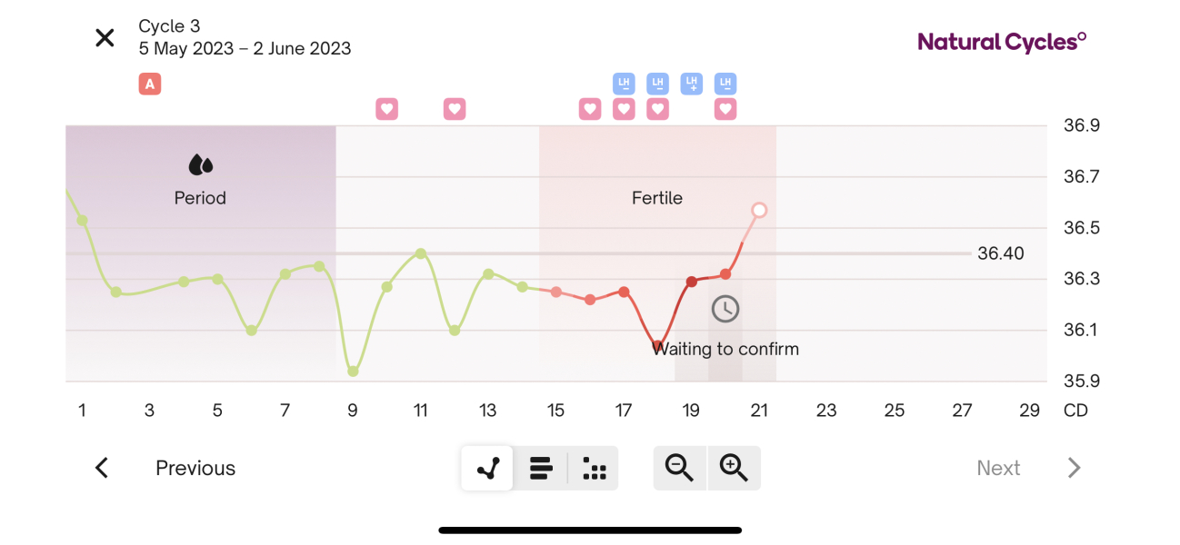Open previous cycle with left chevron
Viewport: 1180px width, 545px height.
101,468
